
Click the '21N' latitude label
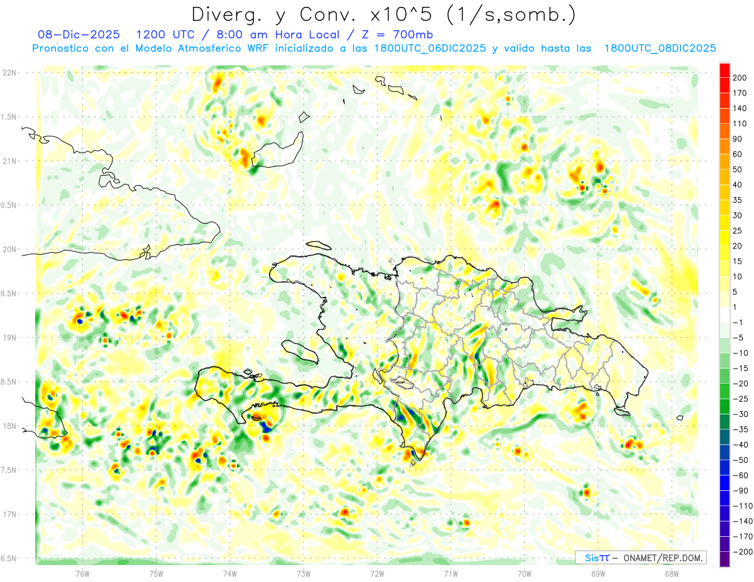point(9,161)
